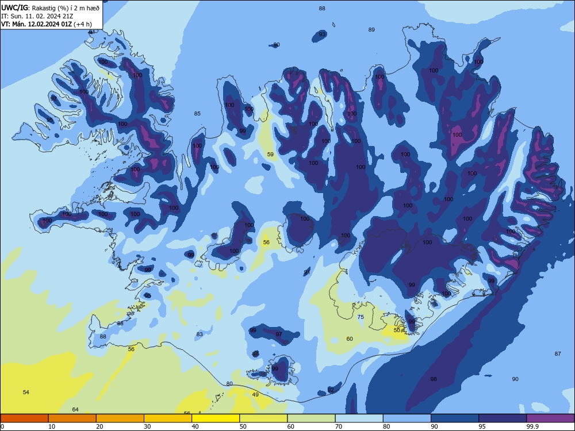Click the 'IT: Sun. 11. 02. 2024 21Z' line
The width and height of the screenshot is (575, 431).
click(37, 16)
